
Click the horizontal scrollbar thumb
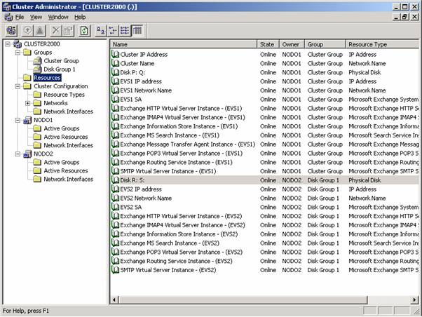(x=243, y=299)
